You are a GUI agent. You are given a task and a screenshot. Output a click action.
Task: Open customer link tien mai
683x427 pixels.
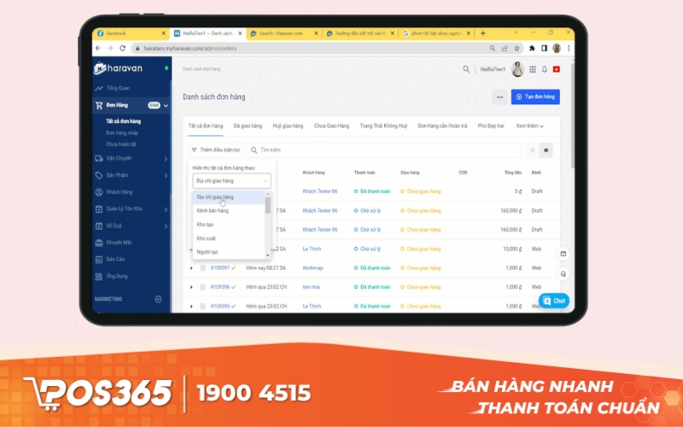(x=312, y=288)
